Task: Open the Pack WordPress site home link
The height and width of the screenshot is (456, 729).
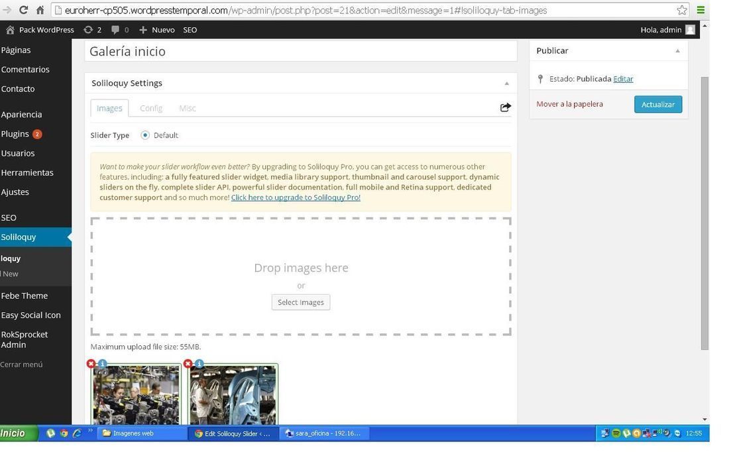Action: [x=40, y=30]
